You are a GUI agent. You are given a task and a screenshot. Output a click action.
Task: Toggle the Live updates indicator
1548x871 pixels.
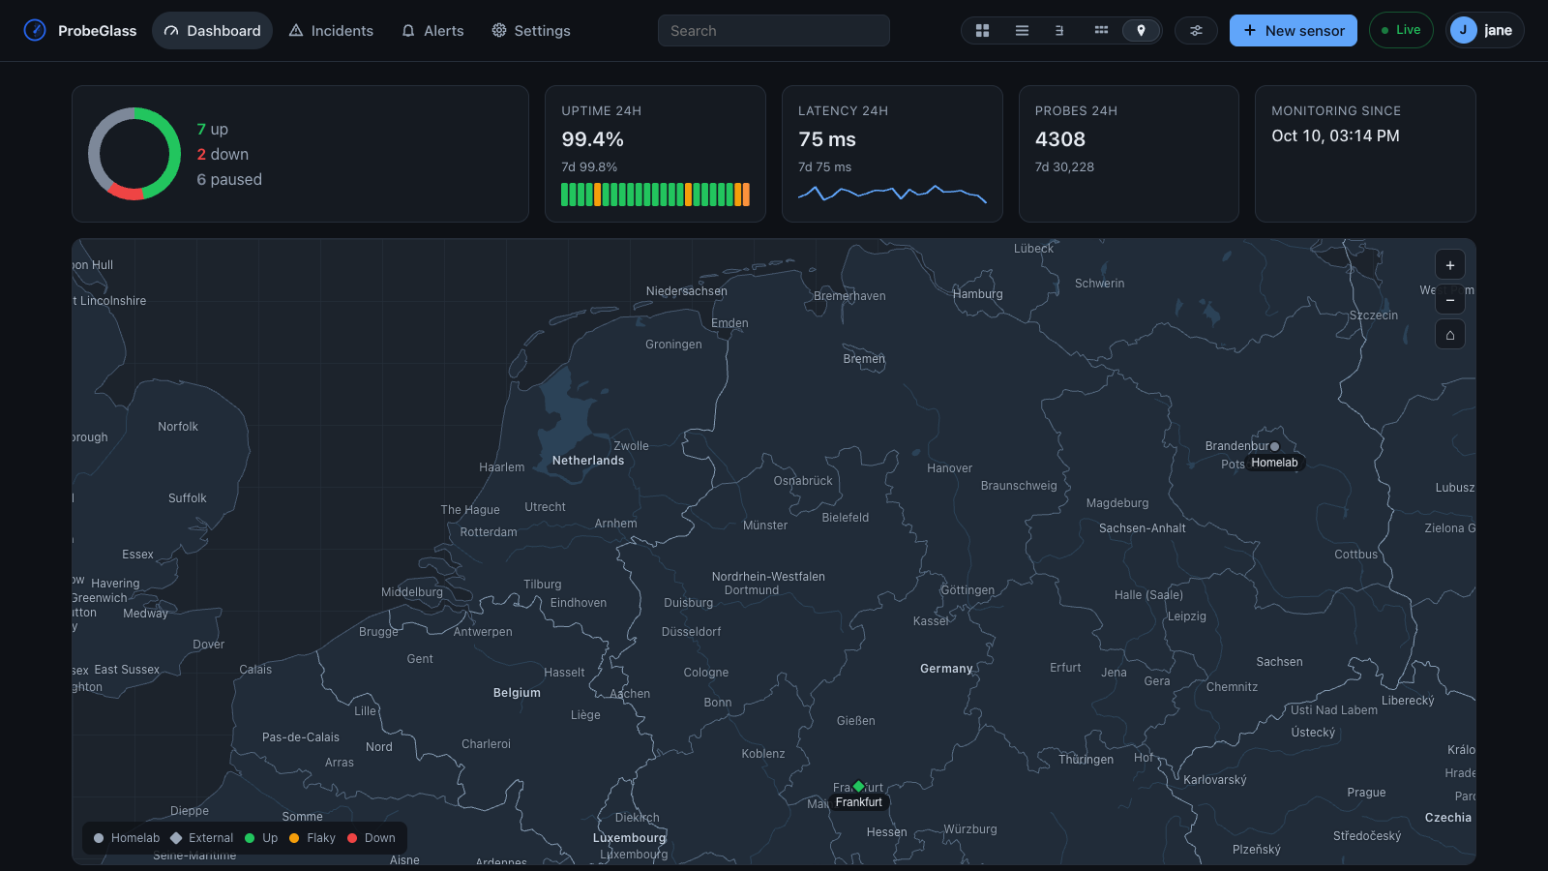1400,30
